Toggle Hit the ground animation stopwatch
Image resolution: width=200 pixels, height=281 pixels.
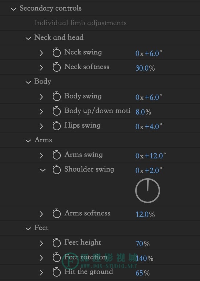click(57, 272)
